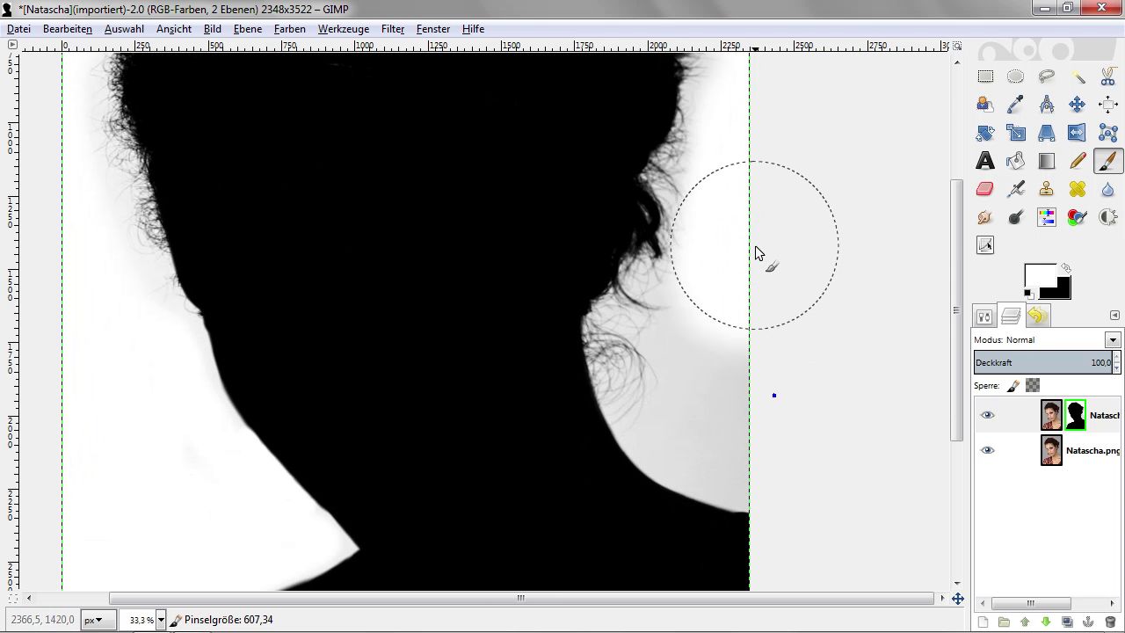The width and height of the screenshot is (1125, 633).
Task: Open the Filter menu
Action: [x=392, y=29]
